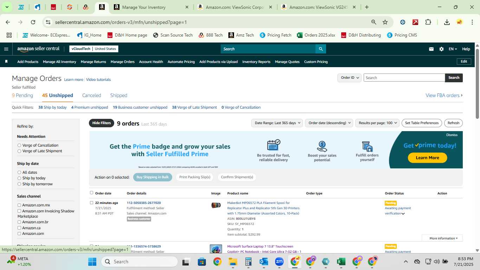Image resolution: width=480 pixels, height=270 pixels.
Task: Click the MakerBot filament product image
Action: coord(216,205)
